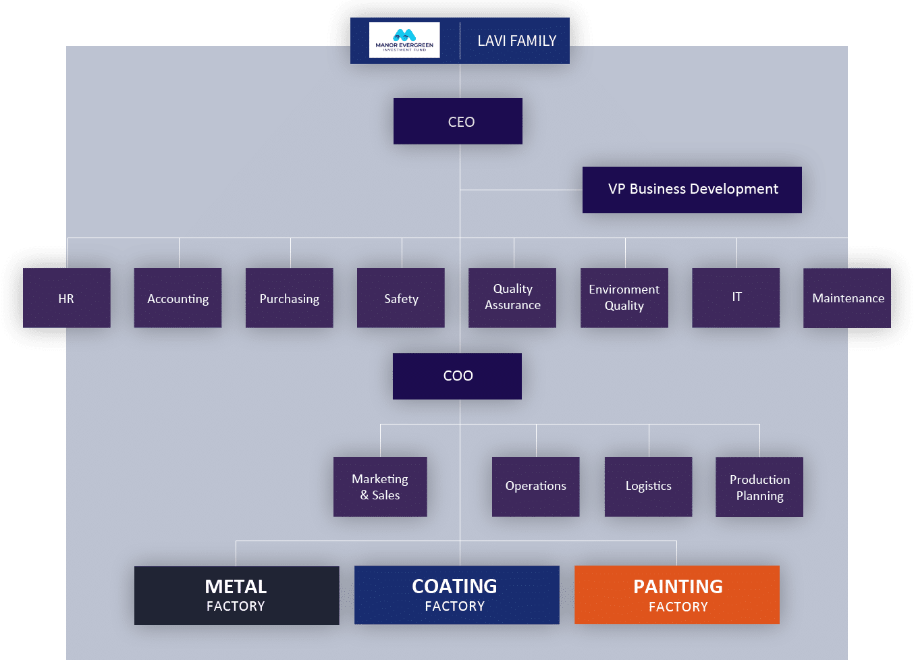Select the HR department box
The width and height of the screenshot is (914, 660).
[x=67, y=298]
